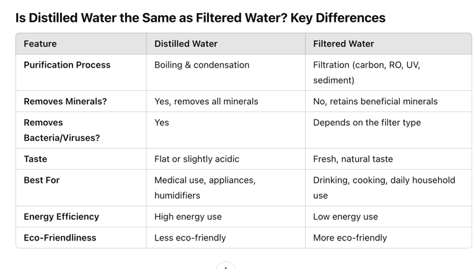
Task: Click the 'More eco-friendly' cell
Action: [350, 238]
